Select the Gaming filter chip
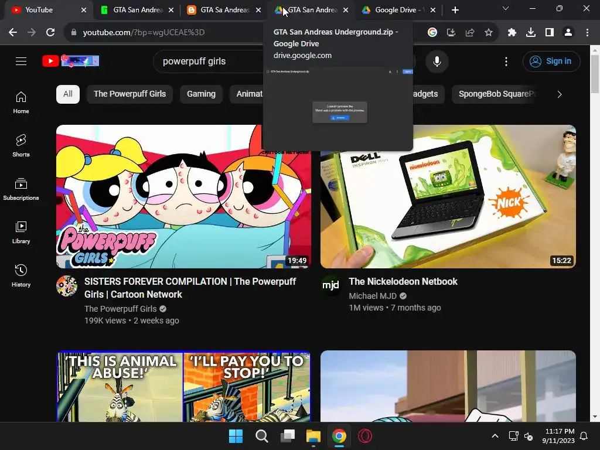Image resolution: width=600 pixels, height=450 pixels. pos(202,94)
